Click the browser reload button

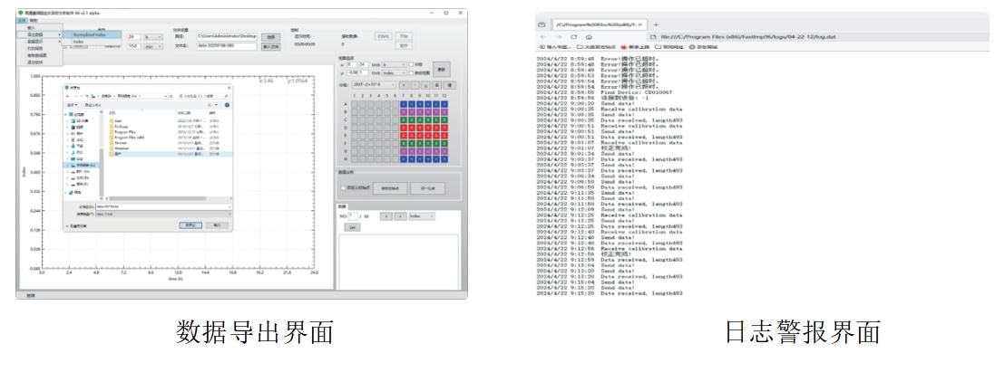point(574,37)
